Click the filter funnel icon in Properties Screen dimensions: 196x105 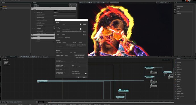pyautogui.click(x=34, y=6)
